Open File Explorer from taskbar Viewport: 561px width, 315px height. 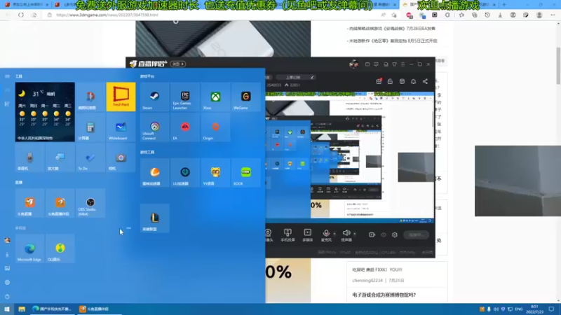(x=22, y=309)
